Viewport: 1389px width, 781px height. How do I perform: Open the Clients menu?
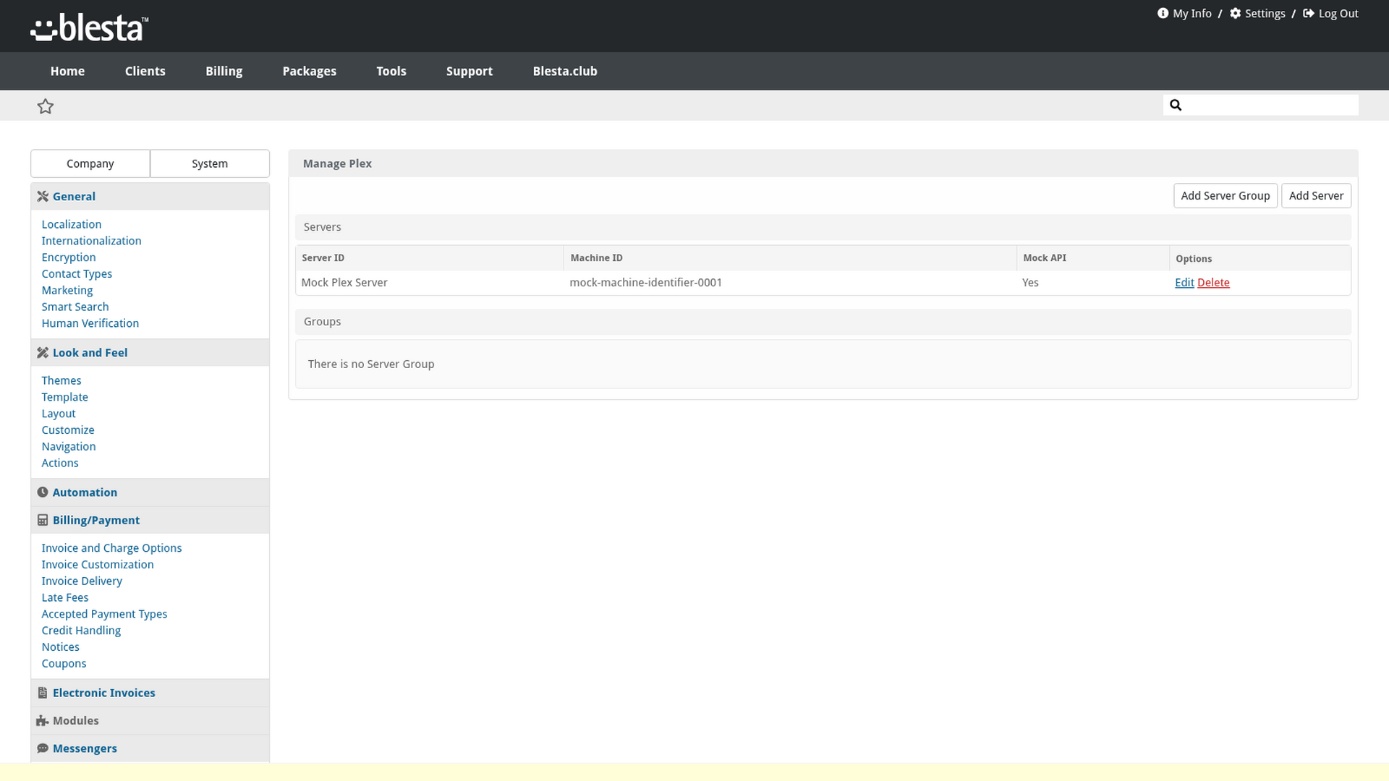(x=145, y=71)
